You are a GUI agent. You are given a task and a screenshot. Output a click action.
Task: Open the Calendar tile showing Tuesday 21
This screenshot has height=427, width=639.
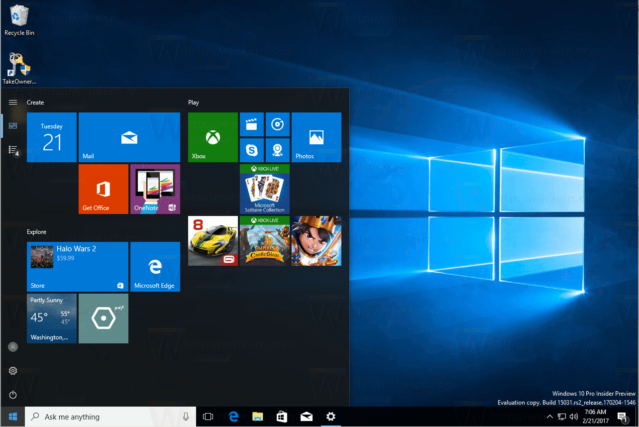point(52,137)
